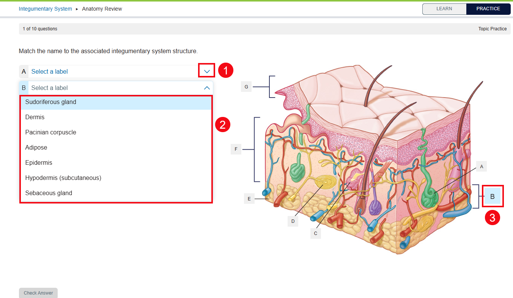Select label G on the skin diagram

[246, 87]
